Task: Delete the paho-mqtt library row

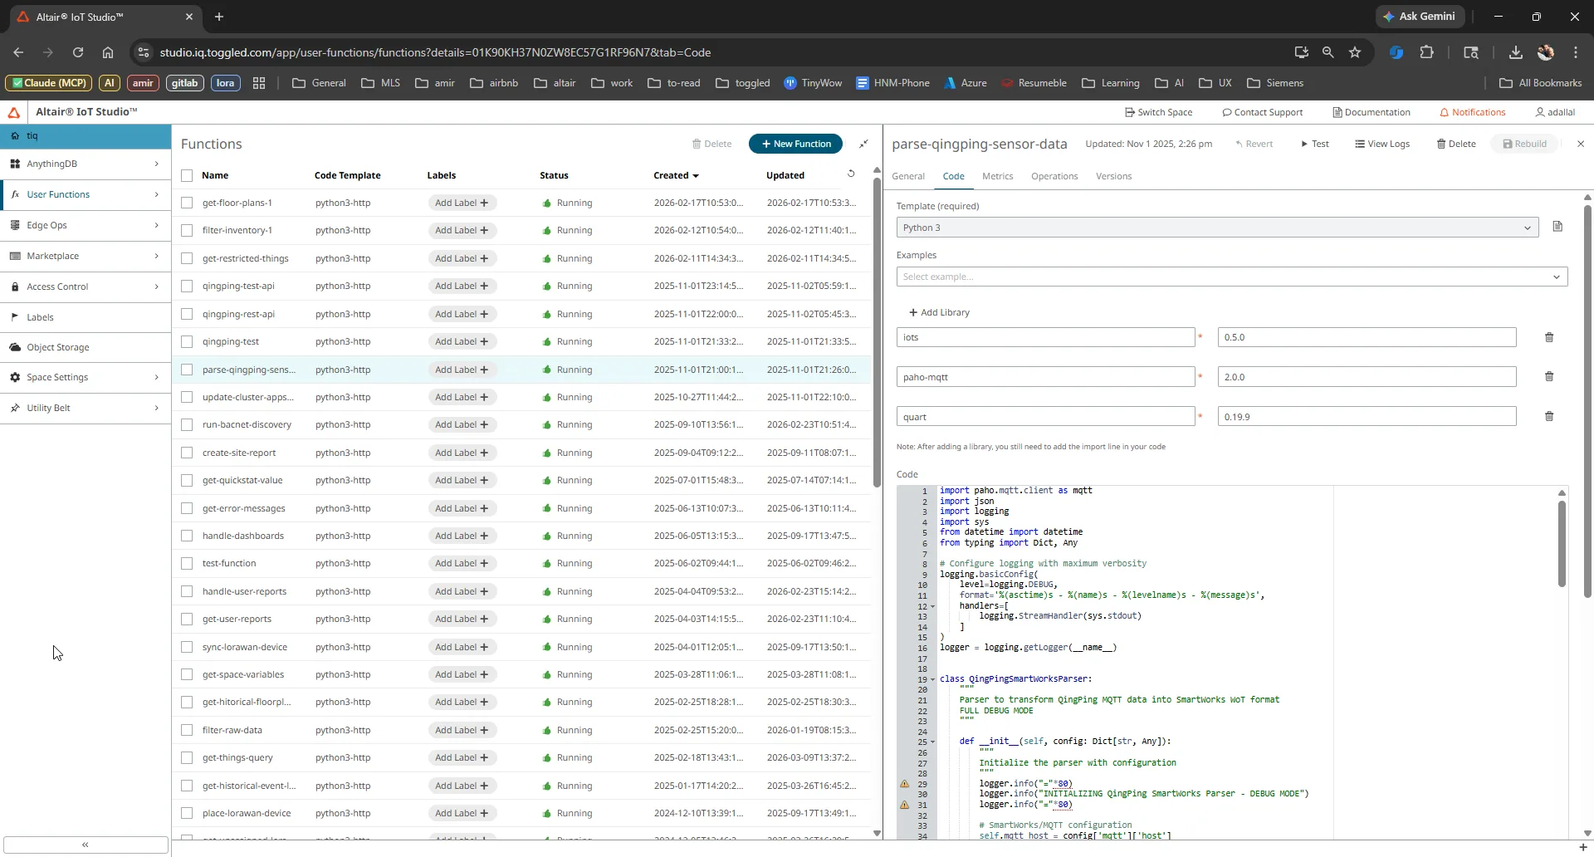Action: (x=1548, y=376)
